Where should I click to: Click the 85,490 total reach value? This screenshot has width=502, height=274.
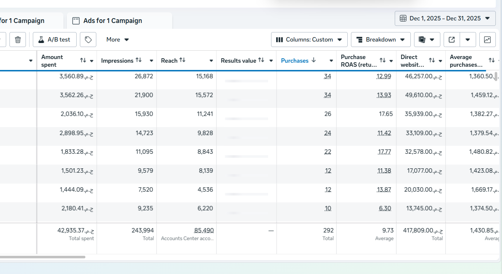[x=204, y=231]
